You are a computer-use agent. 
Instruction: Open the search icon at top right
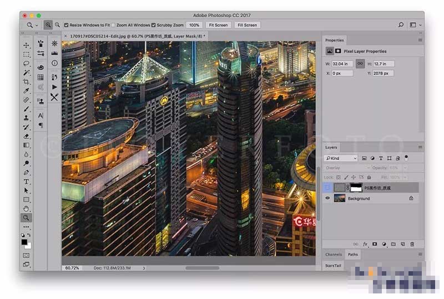[401, 25]
